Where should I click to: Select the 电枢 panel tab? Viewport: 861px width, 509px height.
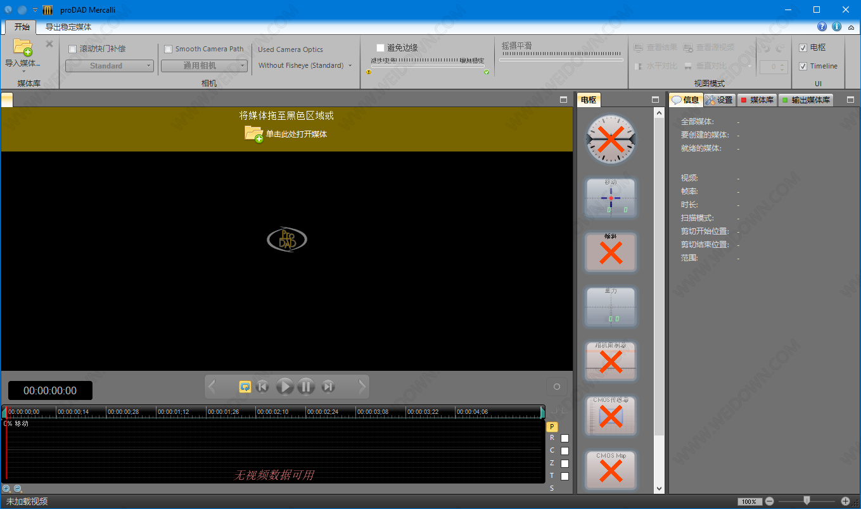pyautogui.click(x=589, y=100)
